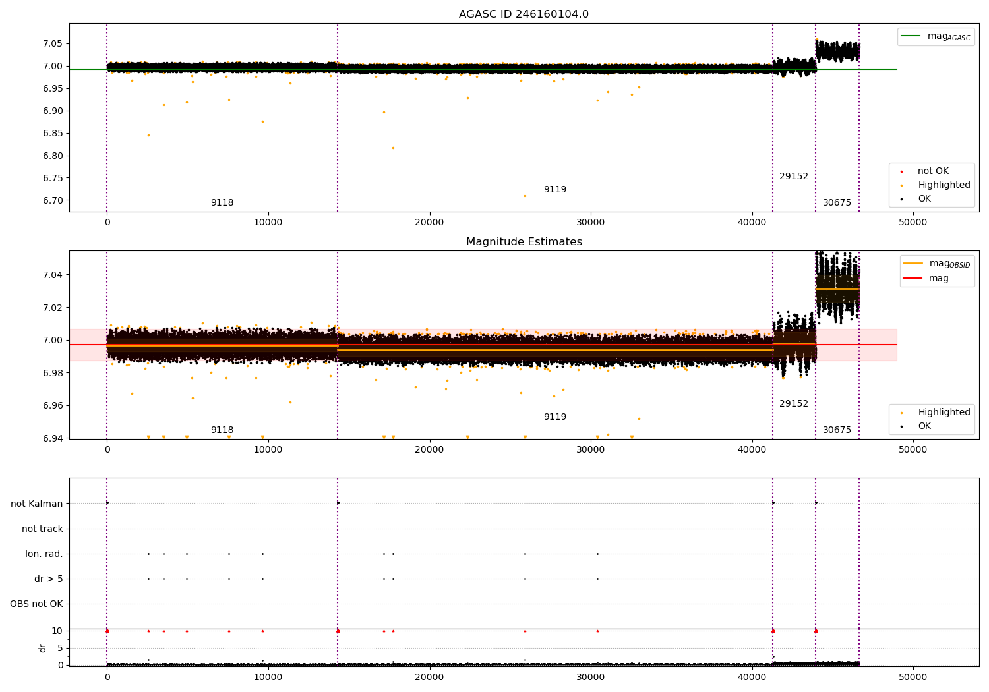Click obsid label 30675 in Magnitude Estimates plot
Image resolution: width=989 pixels, height=692 pixels.
click(x=837, y=430)
